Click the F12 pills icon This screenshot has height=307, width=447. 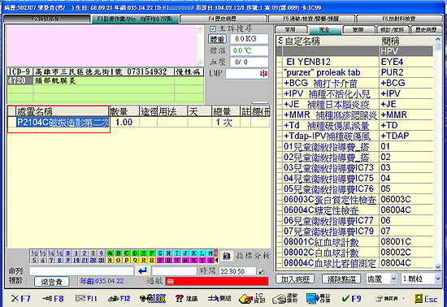click(x=114, y=298)
